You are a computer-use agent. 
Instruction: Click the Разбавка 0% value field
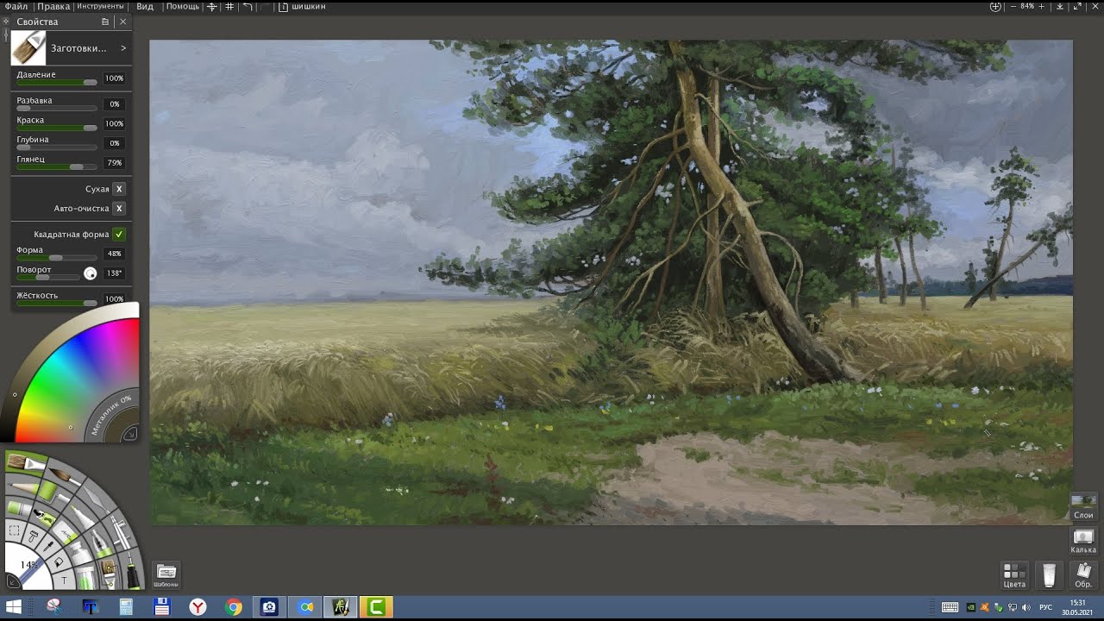pyautogui.click(x=115, y=104)
